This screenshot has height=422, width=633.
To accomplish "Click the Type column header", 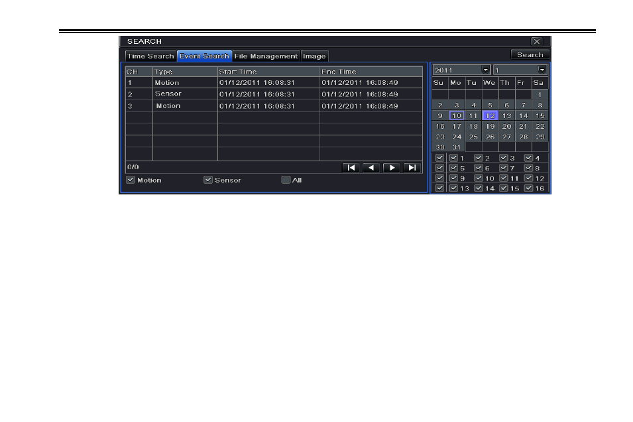I will [x=185, y=72].
